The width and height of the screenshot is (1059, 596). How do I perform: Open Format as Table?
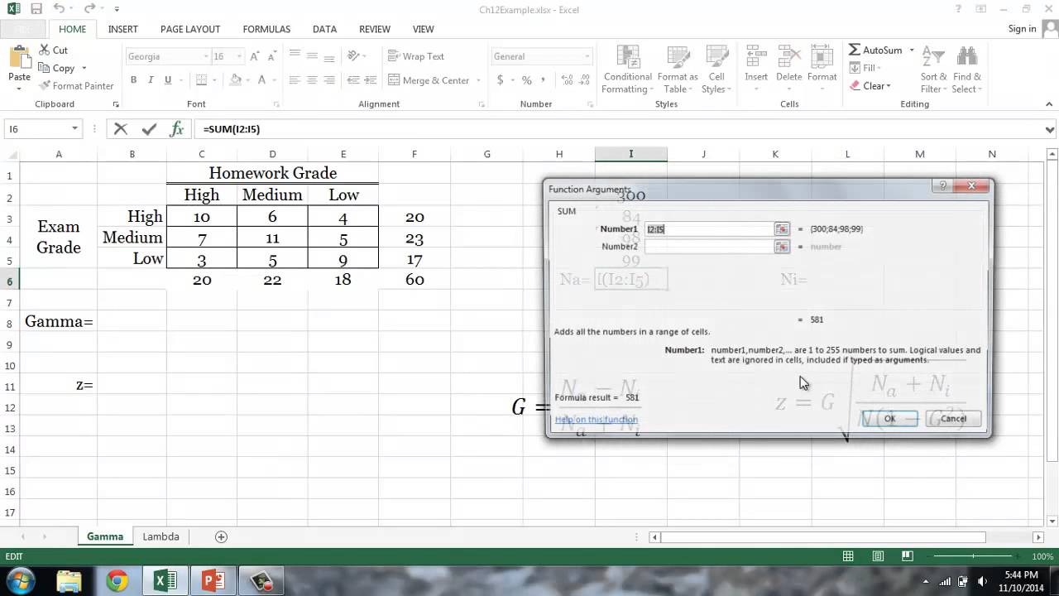[678, 70]
